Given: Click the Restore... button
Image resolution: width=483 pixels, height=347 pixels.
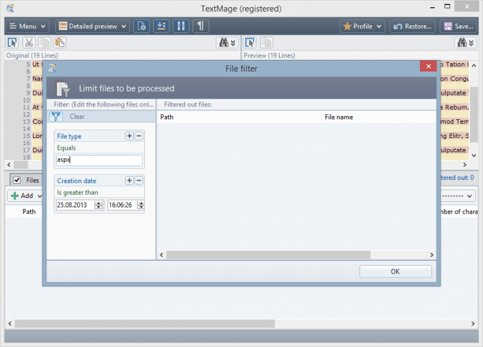Looking at the screenshot, I should pyautogui.click(x=412, y=26).
